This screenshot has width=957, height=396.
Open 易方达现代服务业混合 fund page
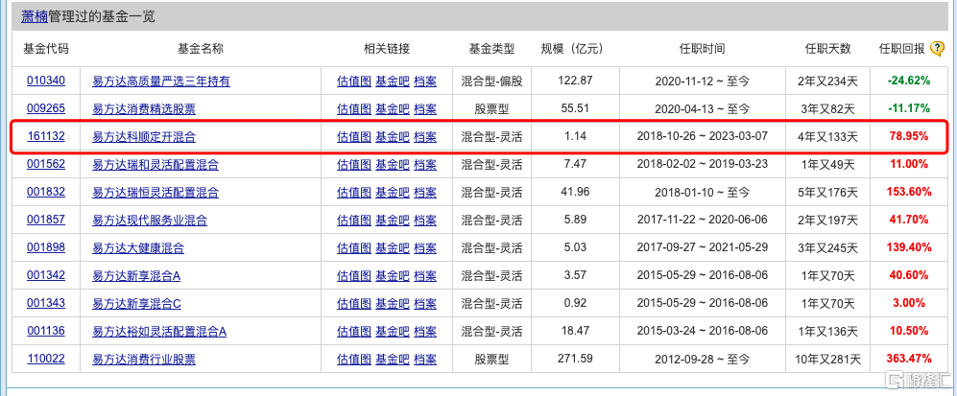click(x=150, y=220)
